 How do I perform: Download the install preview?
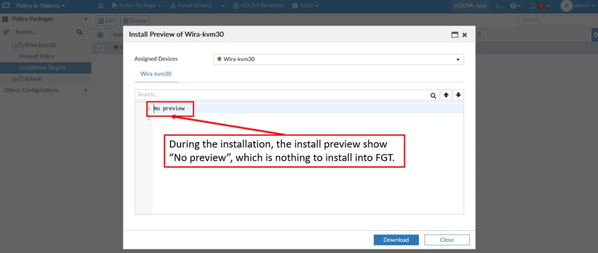click(x=396, y=240)
